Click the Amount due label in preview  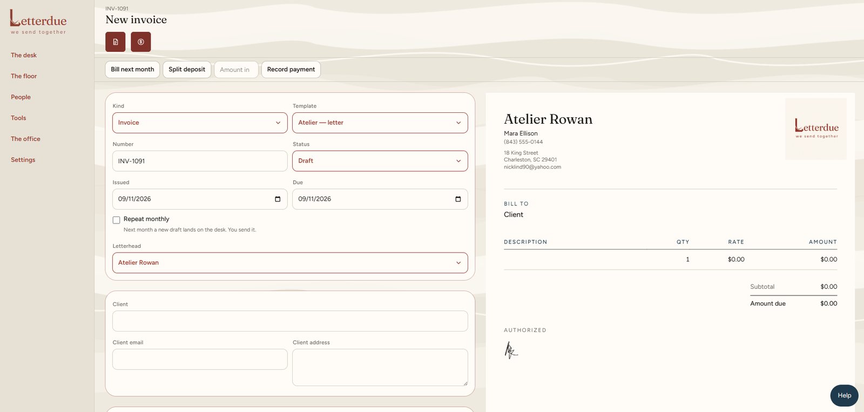point(768,303)
